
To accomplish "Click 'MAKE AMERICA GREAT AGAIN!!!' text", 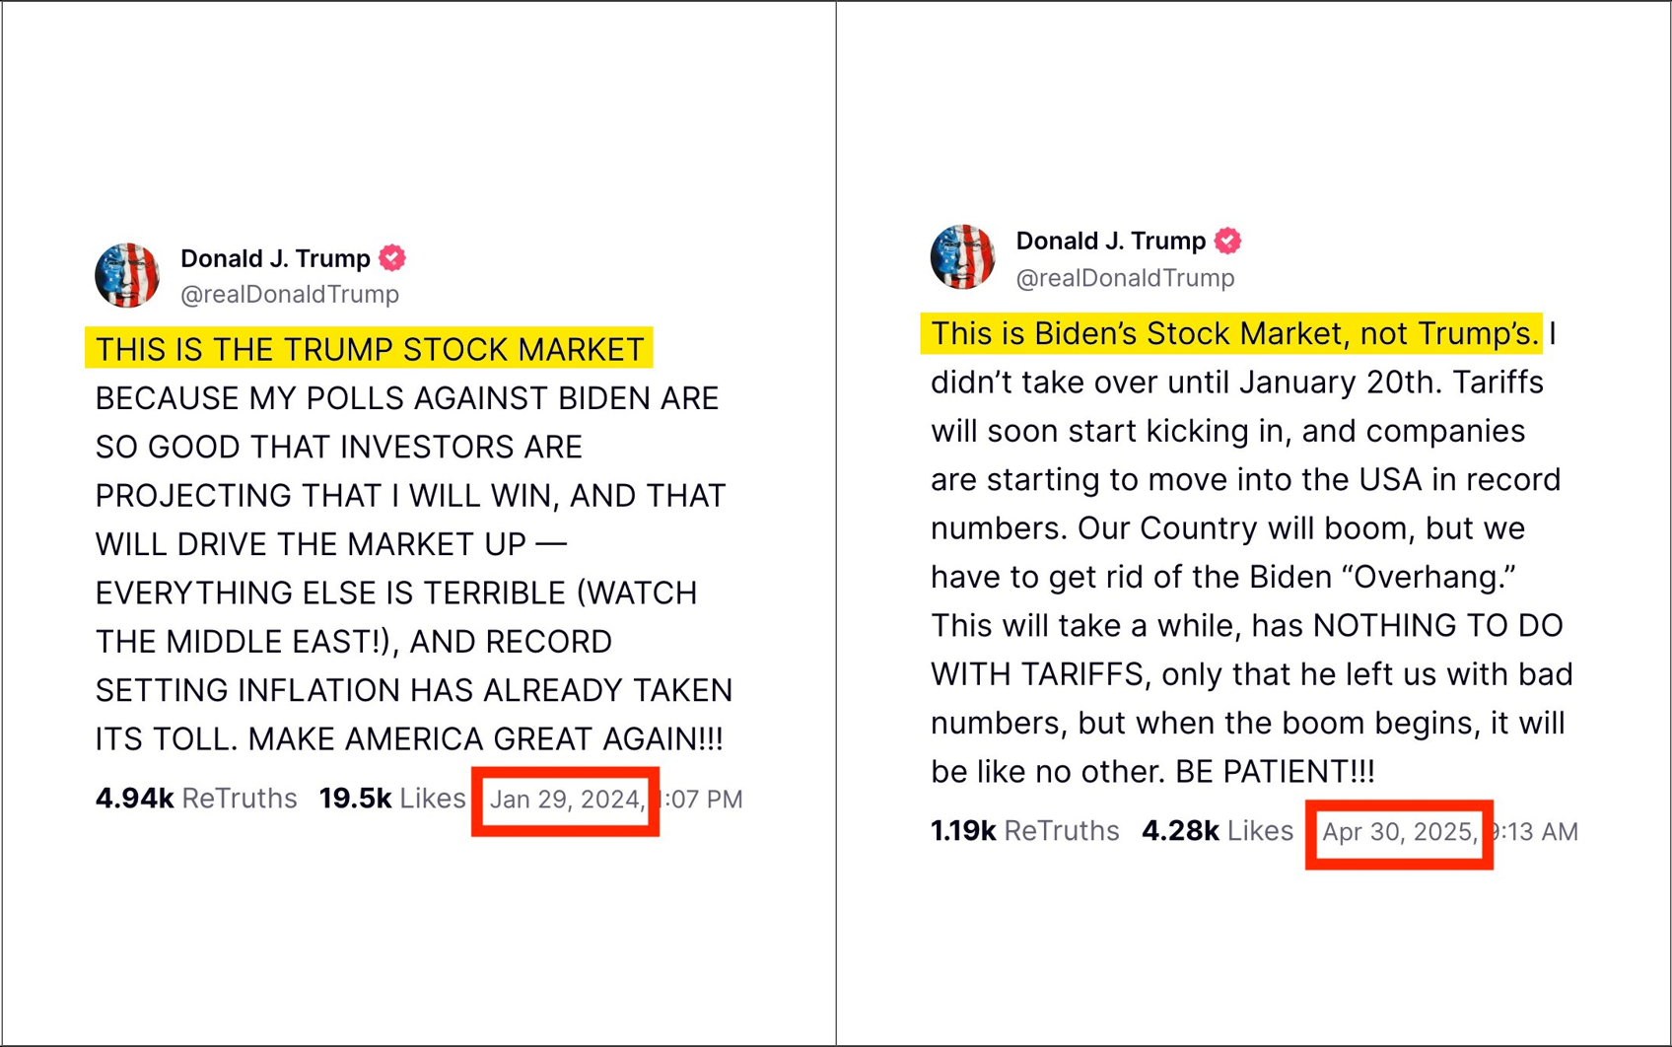I will pyautogui.click(x=485, y=738).
